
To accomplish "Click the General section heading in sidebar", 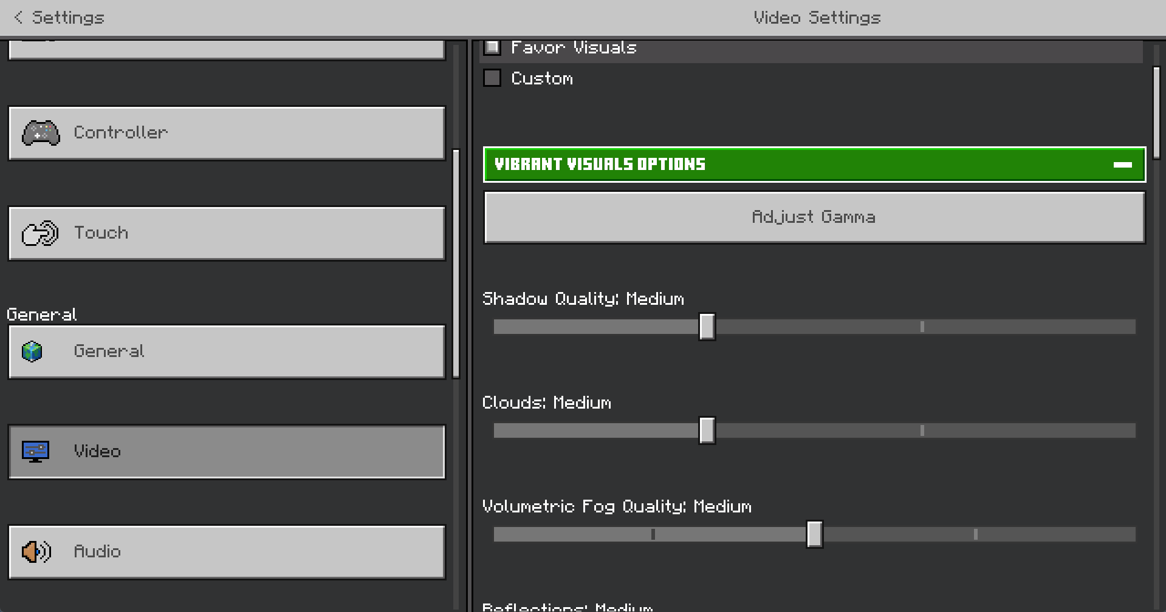I will [42, 314].
